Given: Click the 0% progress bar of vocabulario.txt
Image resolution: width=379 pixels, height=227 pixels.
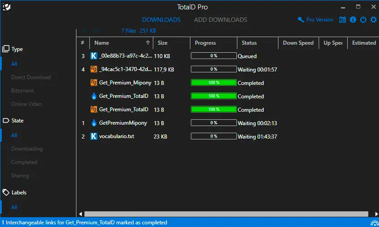Looking at the screenshot, I should coord(214,136).
